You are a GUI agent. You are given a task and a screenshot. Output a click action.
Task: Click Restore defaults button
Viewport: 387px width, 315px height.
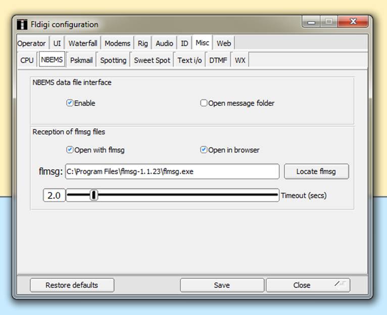(x=72, y=285)
